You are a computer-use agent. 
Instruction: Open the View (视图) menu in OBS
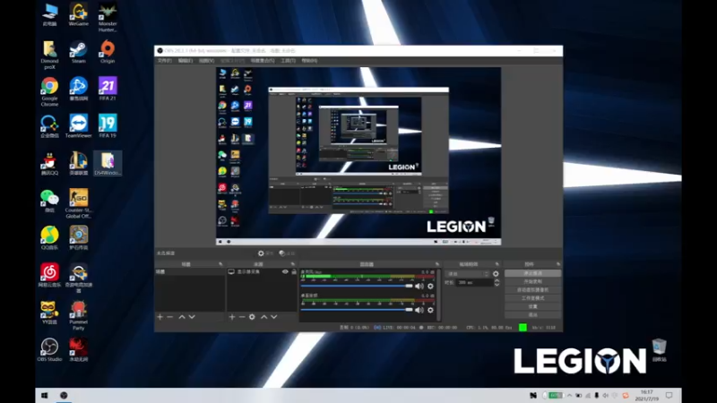206,60
